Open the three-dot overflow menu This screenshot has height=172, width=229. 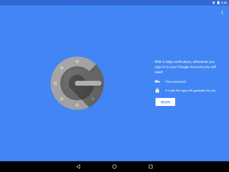click(222, 13)
